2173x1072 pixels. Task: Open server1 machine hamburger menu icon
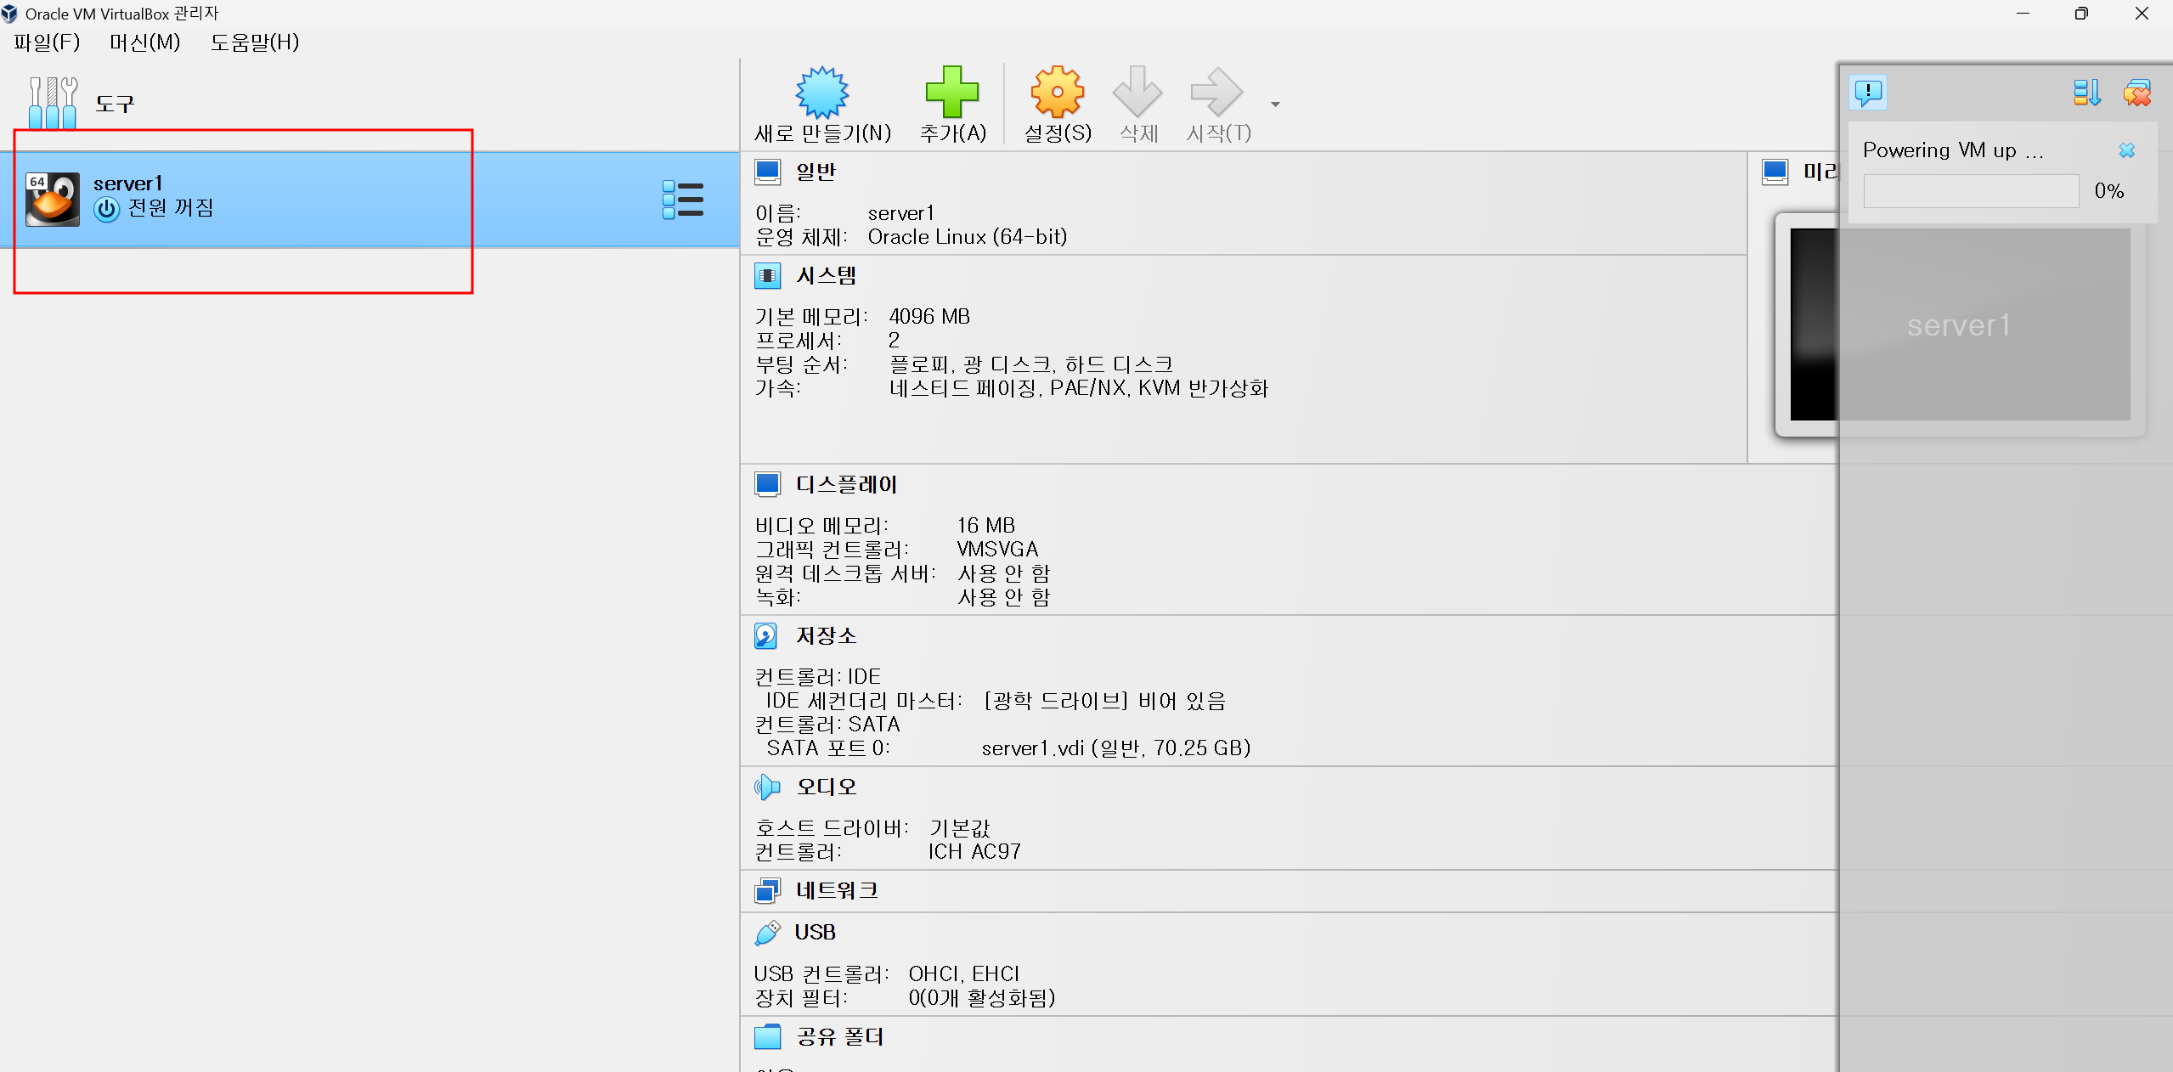tap(683, 200)
